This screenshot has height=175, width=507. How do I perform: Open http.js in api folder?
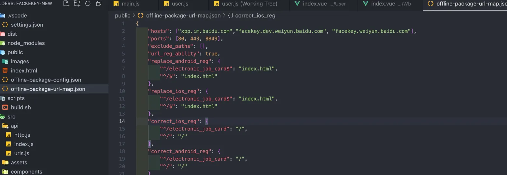tap(22, 135)
